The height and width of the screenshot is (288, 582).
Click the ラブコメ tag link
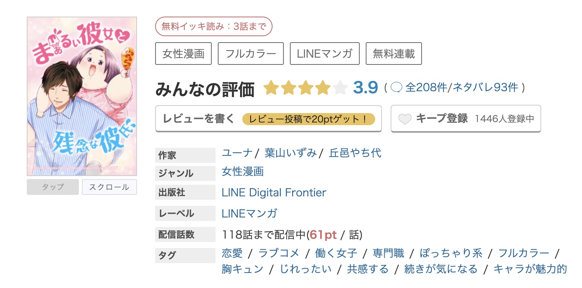click(x=279, y=253)
